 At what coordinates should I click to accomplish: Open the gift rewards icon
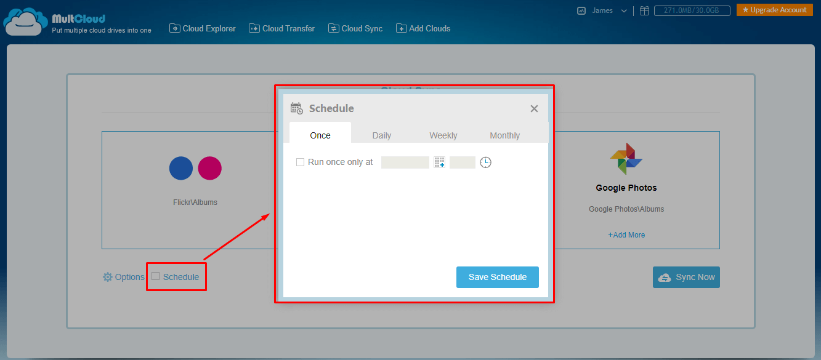(x=644, y=10)
